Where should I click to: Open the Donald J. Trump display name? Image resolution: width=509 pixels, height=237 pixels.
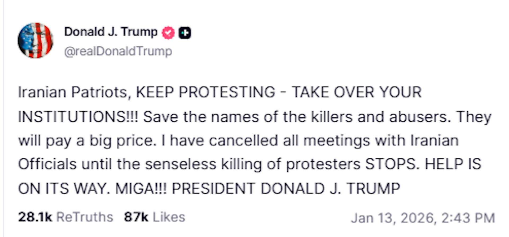(x=111, y=32)
